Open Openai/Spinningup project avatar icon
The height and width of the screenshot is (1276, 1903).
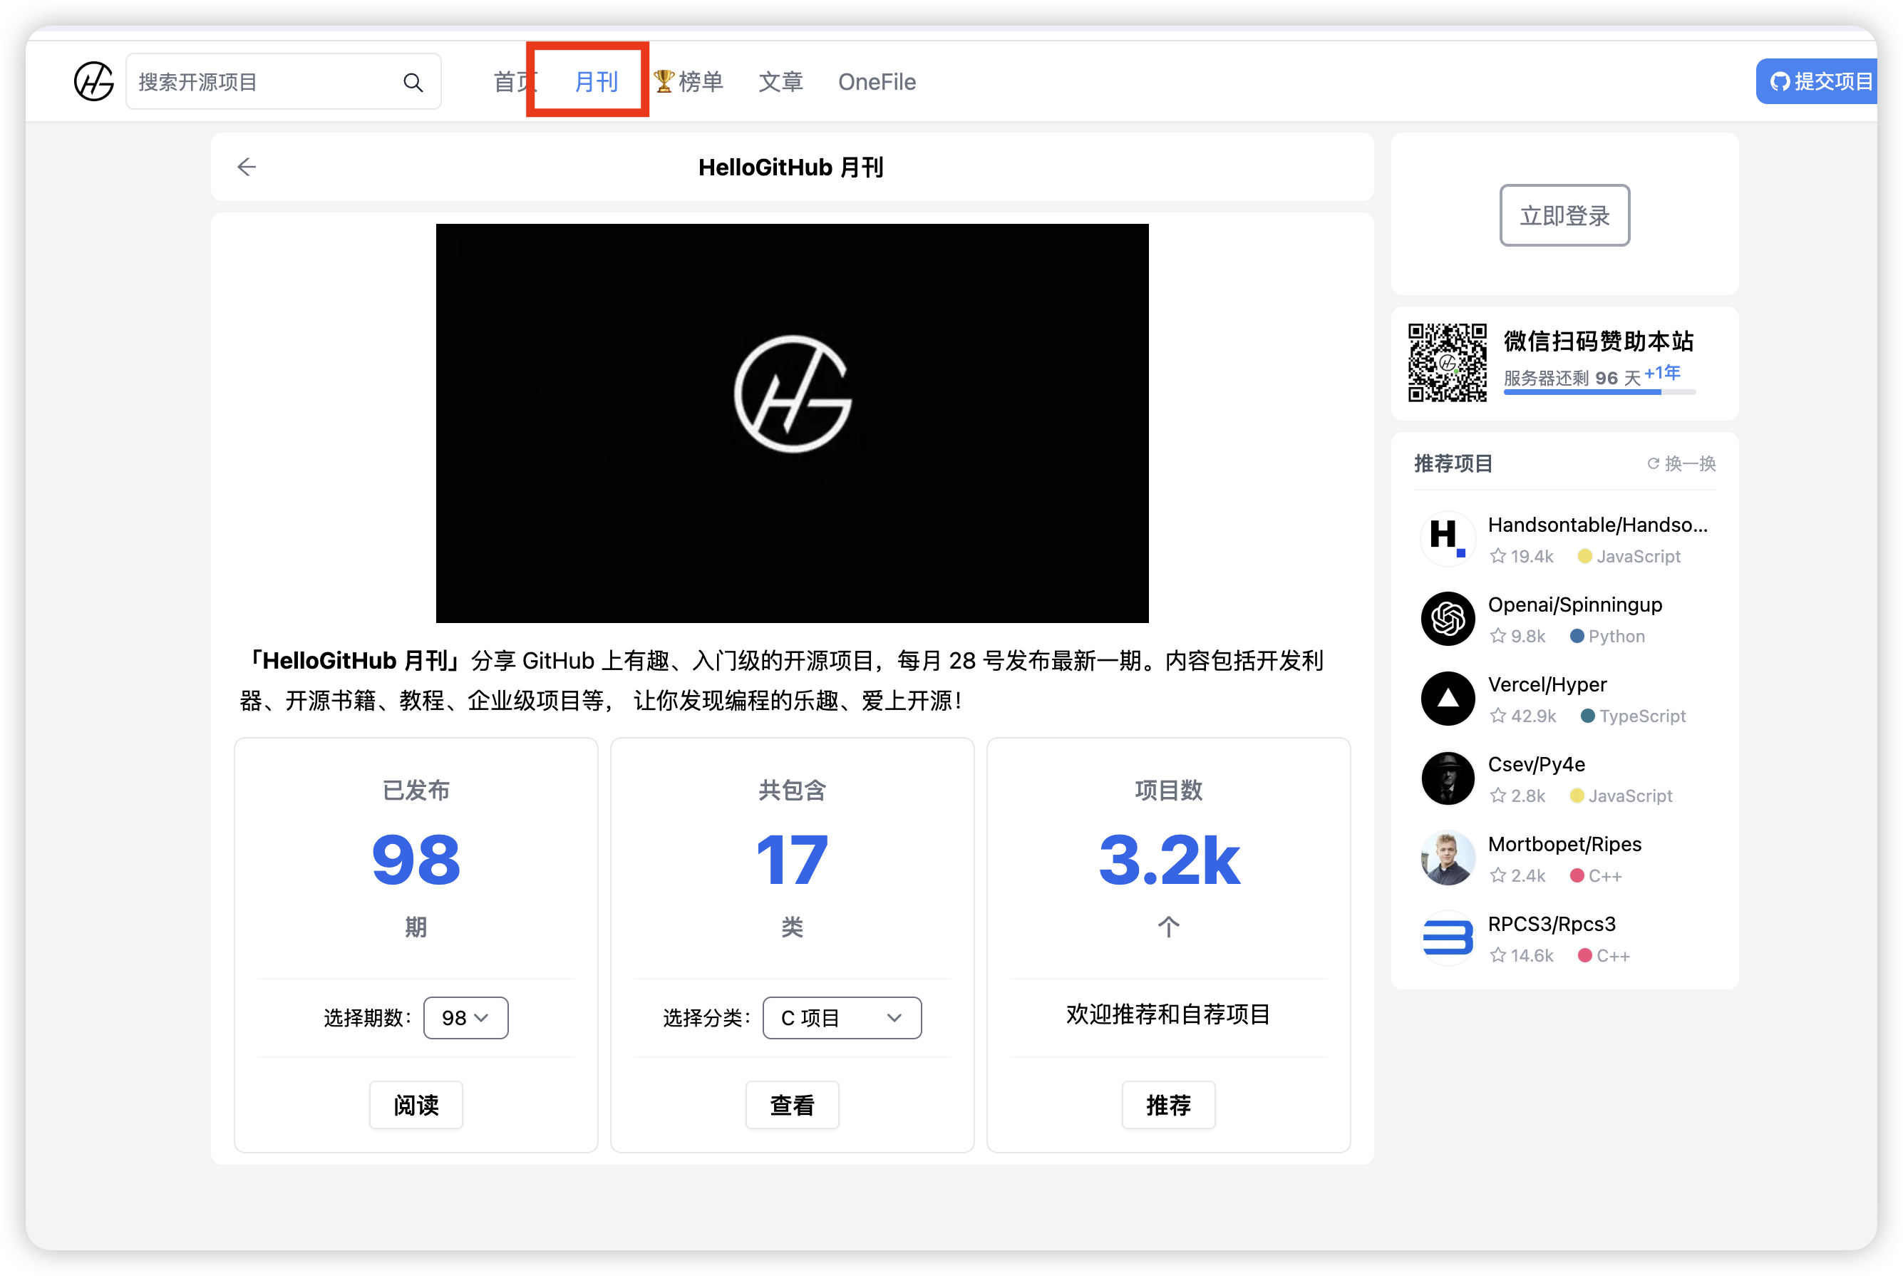click(x=1447, y=619)
